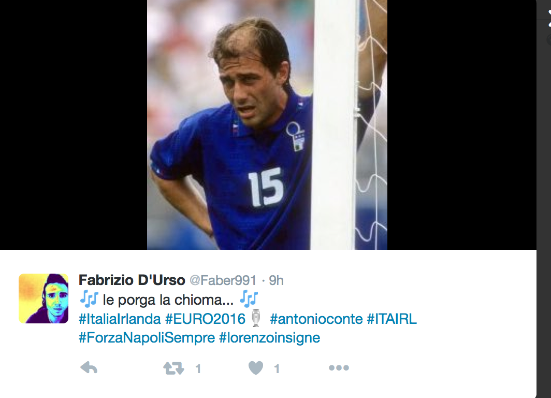Click the trophy emoji after #EURO2016

(x=256, y=318)
